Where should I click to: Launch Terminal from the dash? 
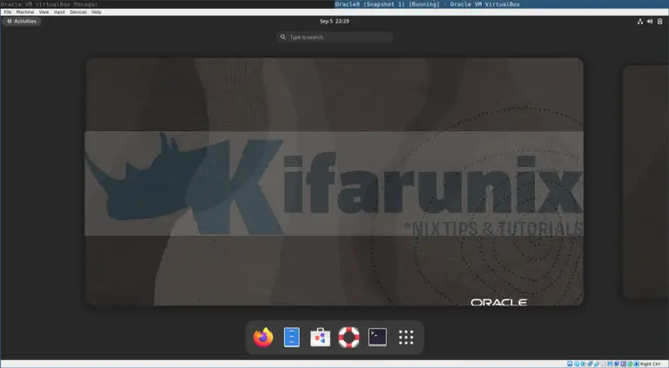click(x=377, y=337)
